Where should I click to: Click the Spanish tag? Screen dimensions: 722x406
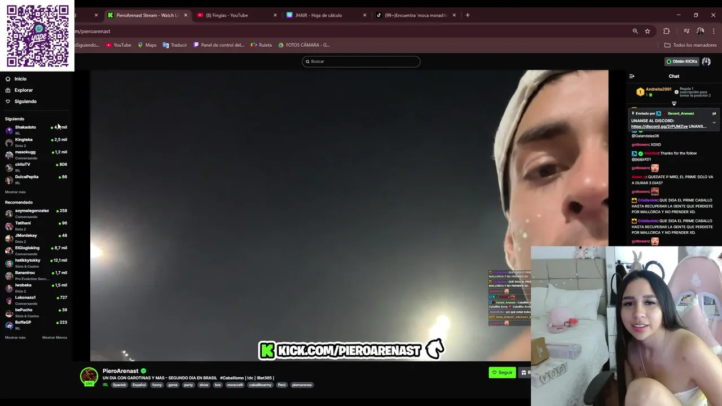tap(119, 385)
